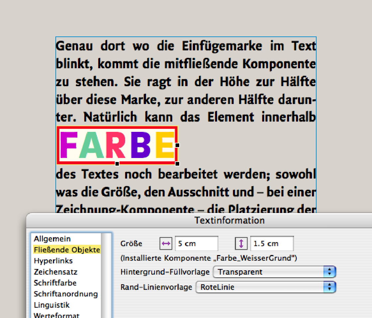
Task: Click the bottom-middle resize handle of FARBE
Action: coord(117,164)
